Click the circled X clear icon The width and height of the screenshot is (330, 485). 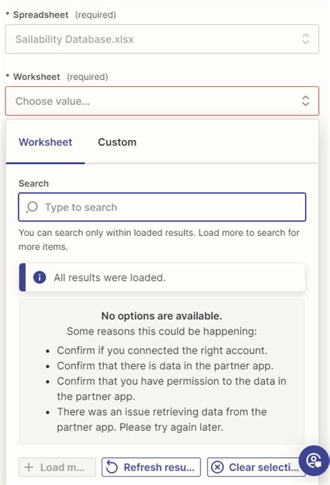pyautogui.click(x=217, y=467)
